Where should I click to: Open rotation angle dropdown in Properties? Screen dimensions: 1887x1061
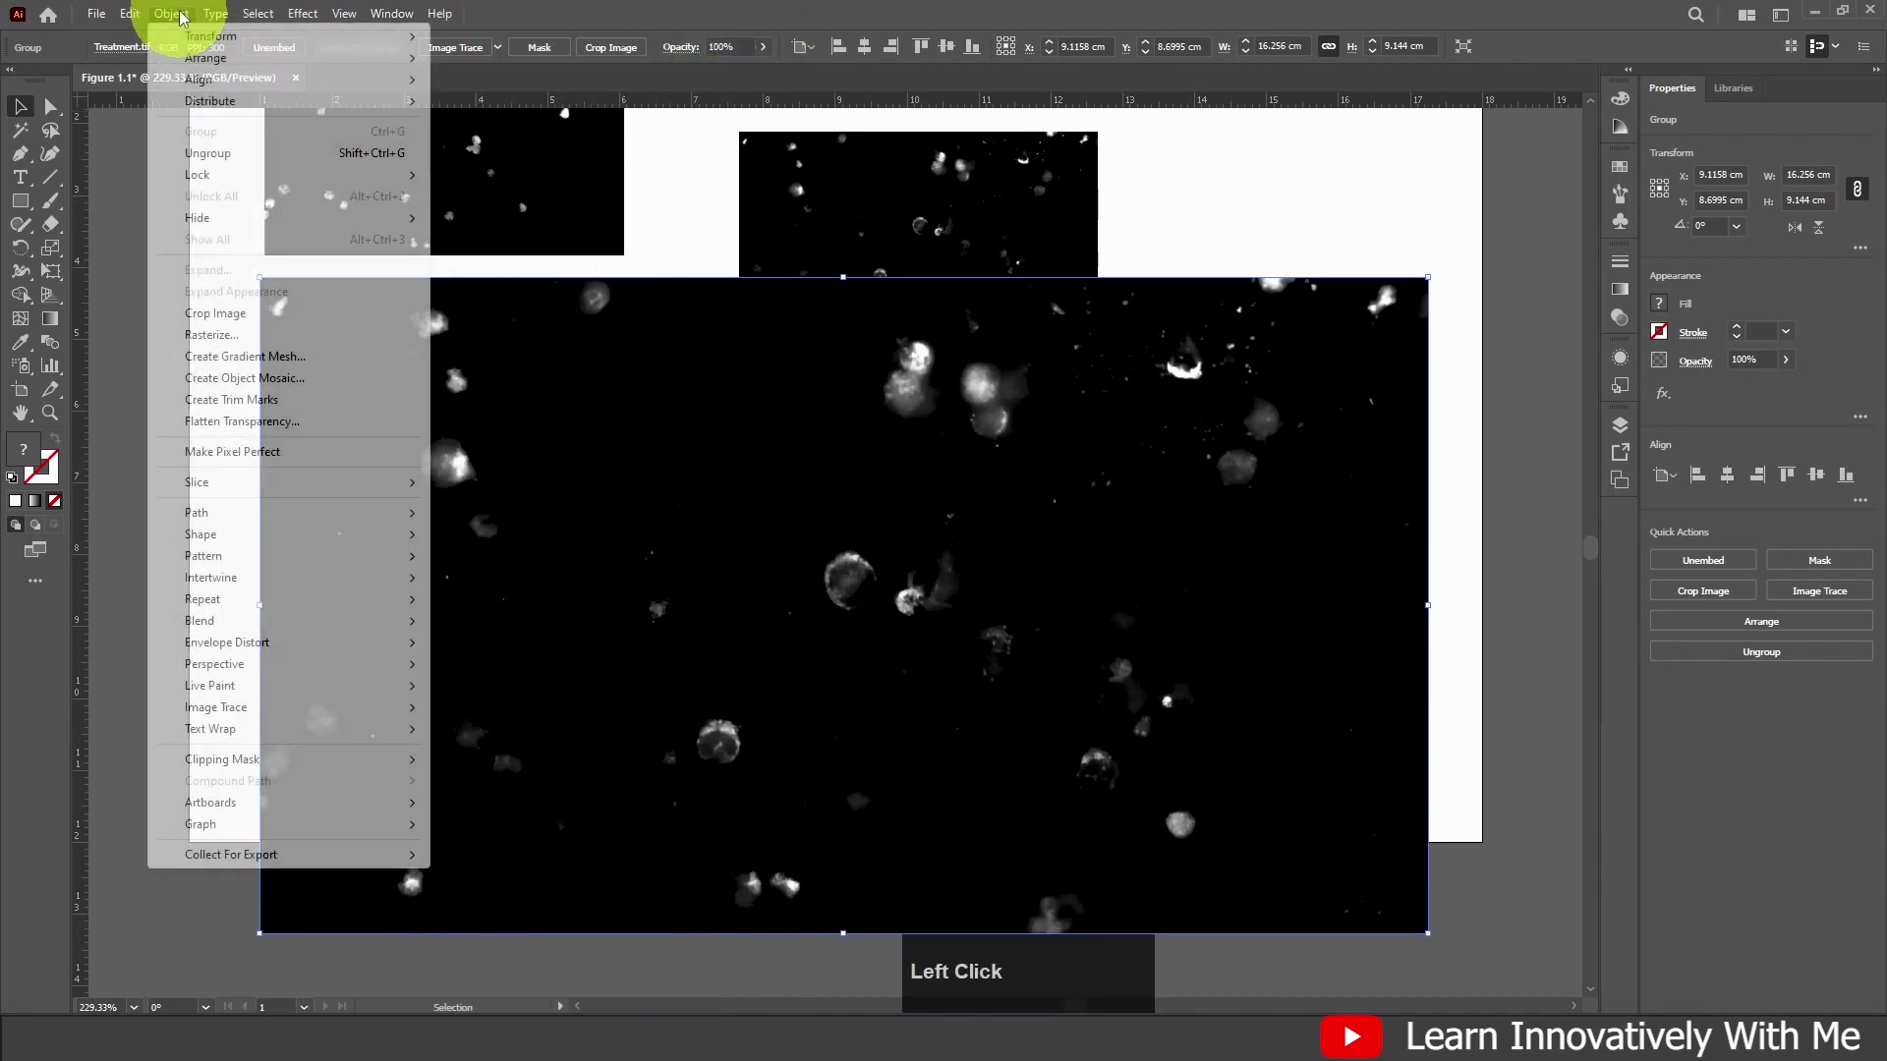click(x=1737, y=226)
